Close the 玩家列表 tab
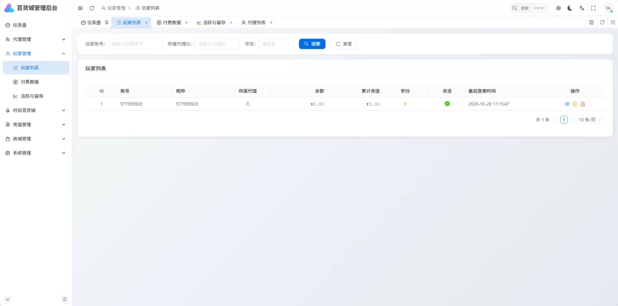This screenshot has height=306, width=618. [x=146, y=23]
